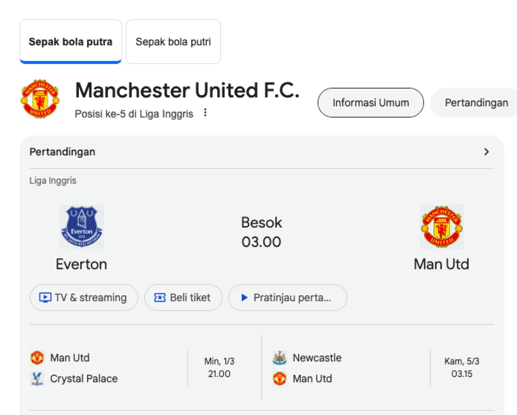Screen dimensions: 517x415
Task: Click the Pertandingan card heading
Action: point(62,152)
